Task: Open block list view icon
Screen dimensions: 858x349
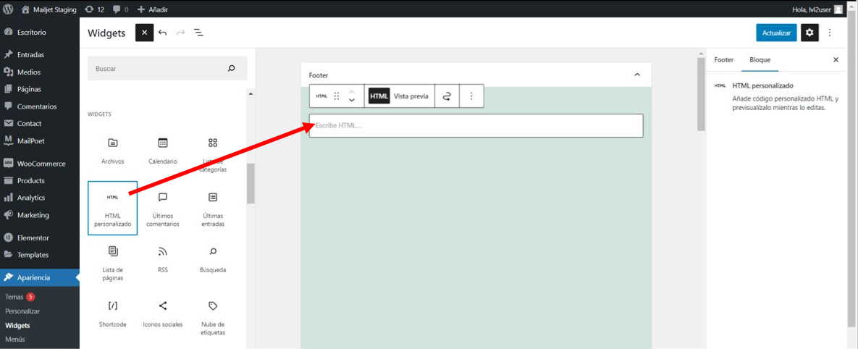Action: coord(198,33)
